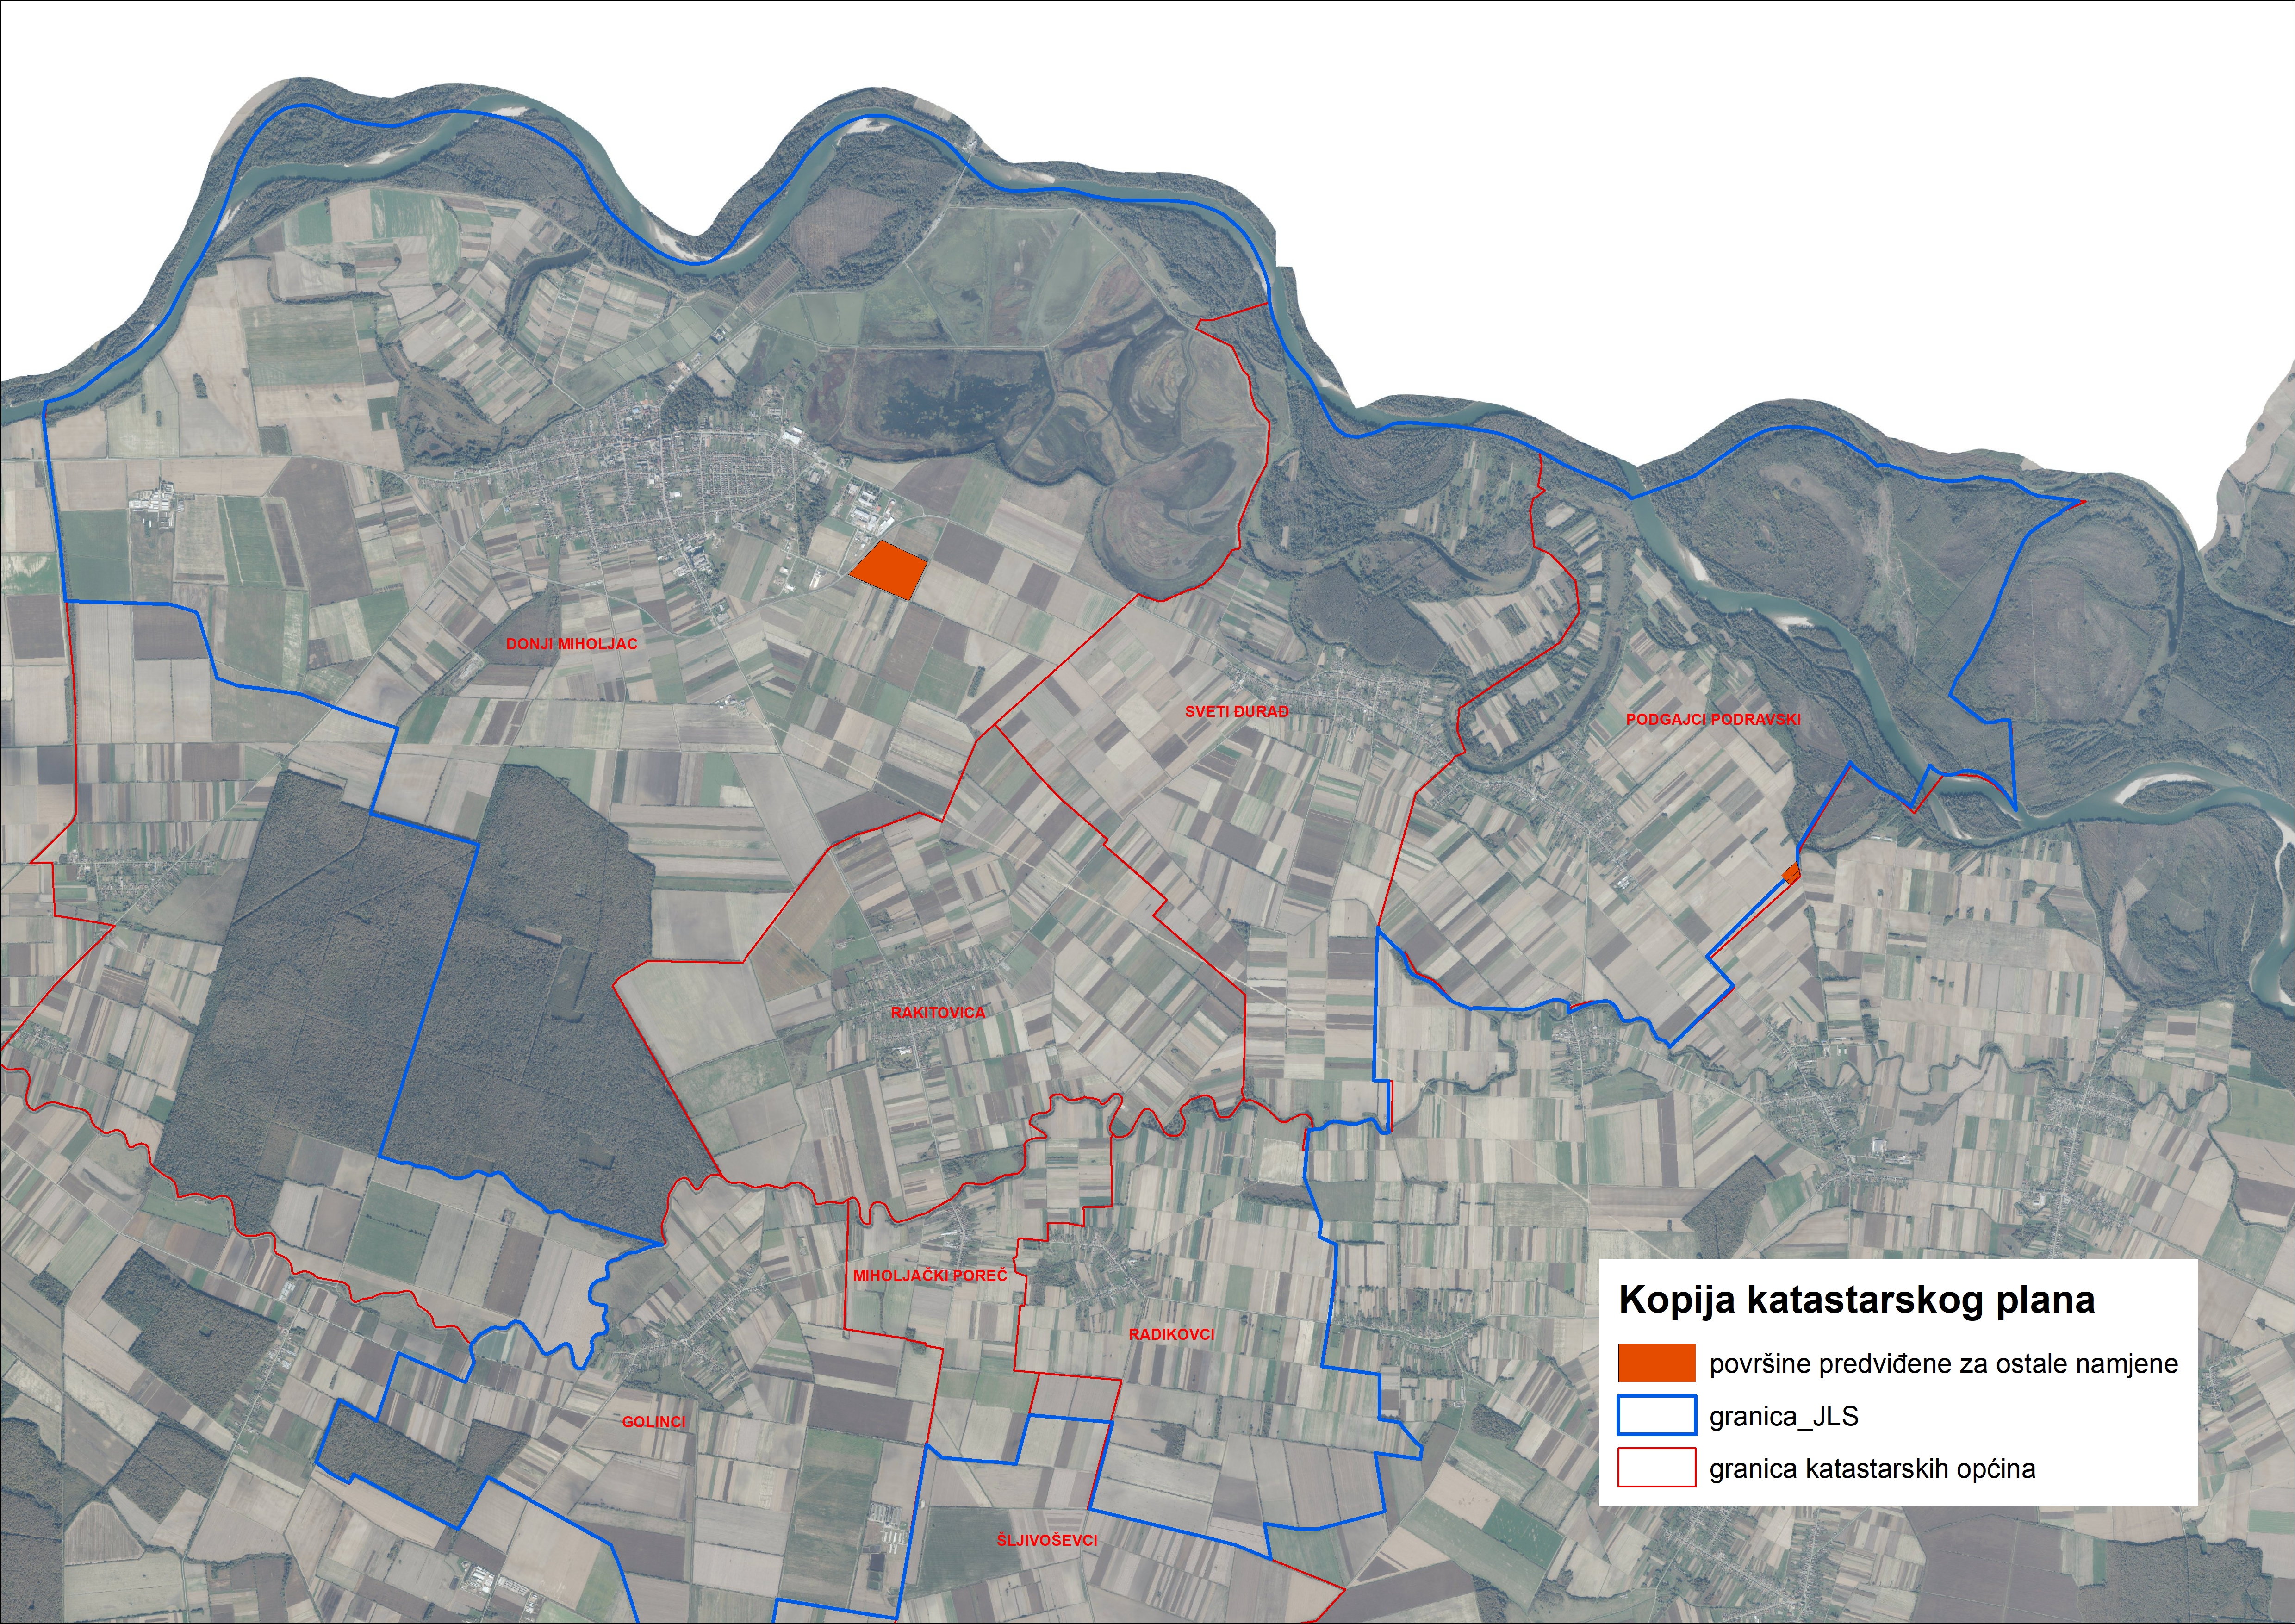
Task: Click the RADIKOVCI map label
Action: (x=1171, y=1334)
